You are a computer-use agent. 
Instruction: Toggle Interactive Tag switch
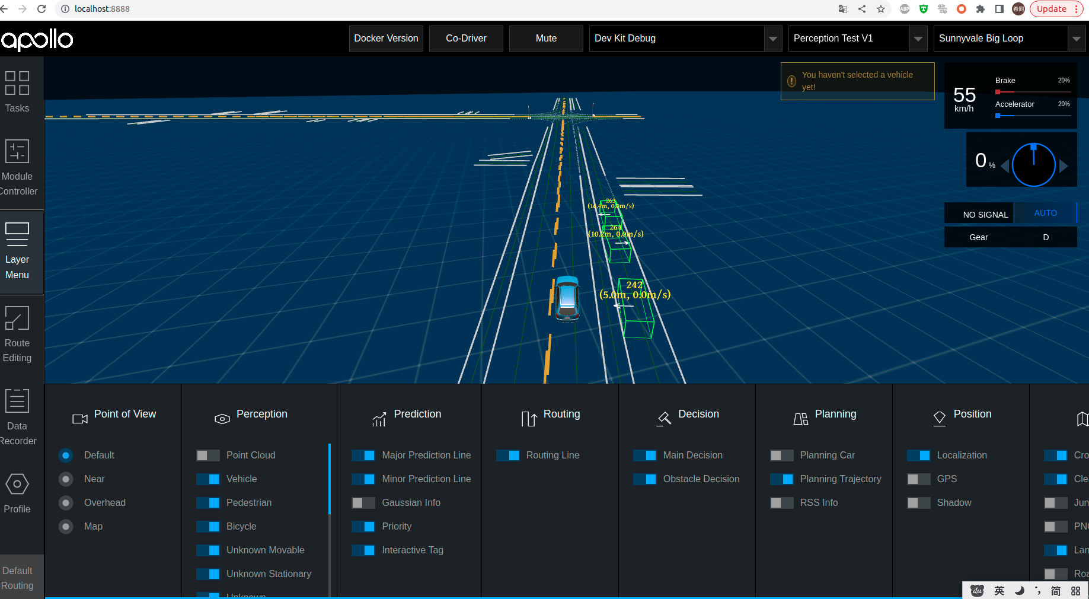point(363,550)
